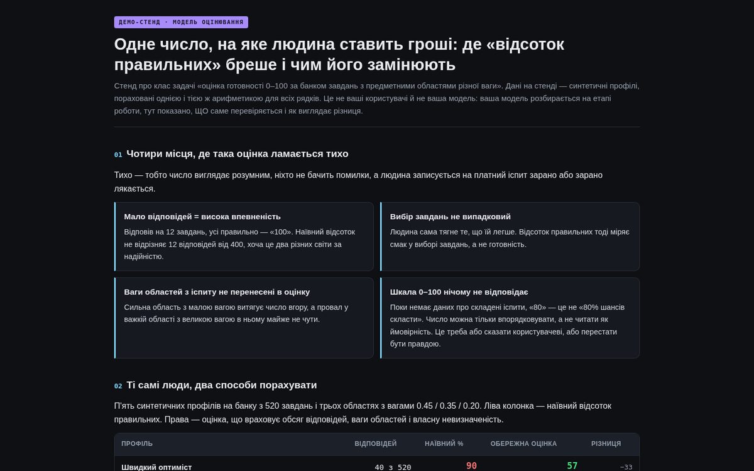Click the «Демо-стенд · Модель оцінювання» badge
Screen dimensions: 754x471
pyautogui.click(x=181, y=22)
